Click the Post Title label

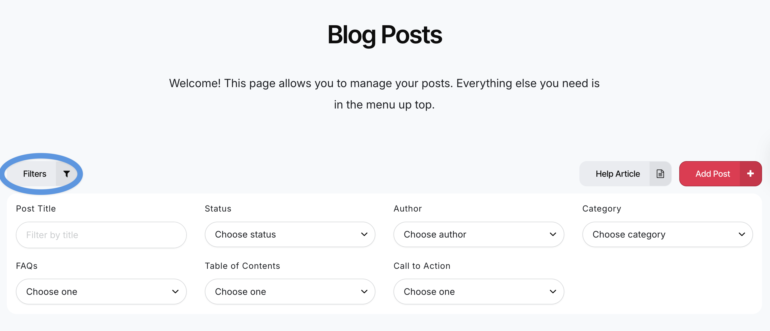(36, 209)
